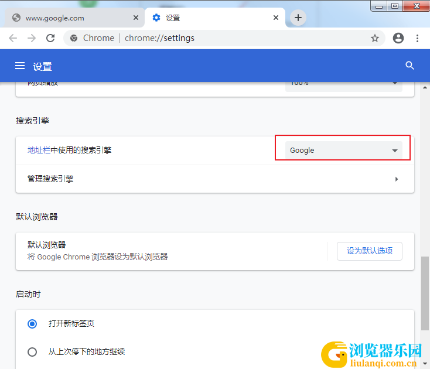Click the 启动时 section heading
Image resolution: width=430 pixels, height=369 pixels.
(x=28, y=294)
